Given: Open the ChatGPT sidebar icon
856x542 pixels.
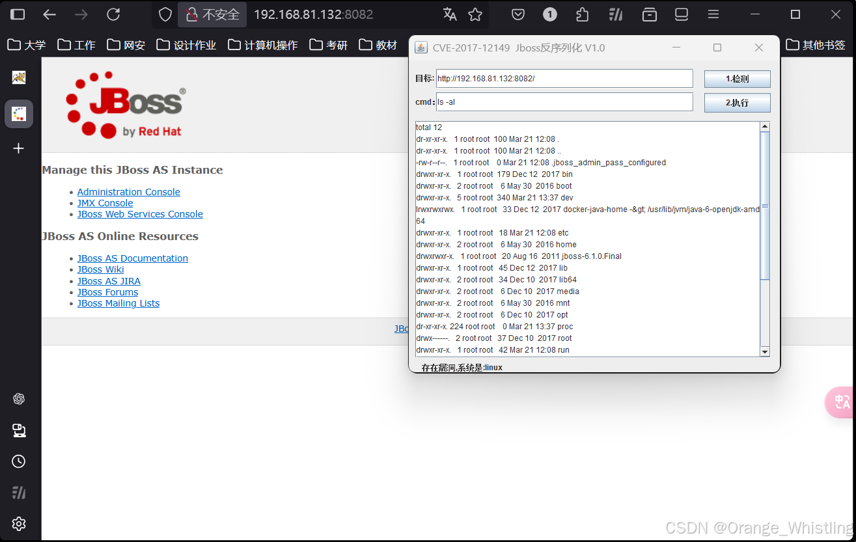Looking at the screenshot, I should [x=19, y=399].
